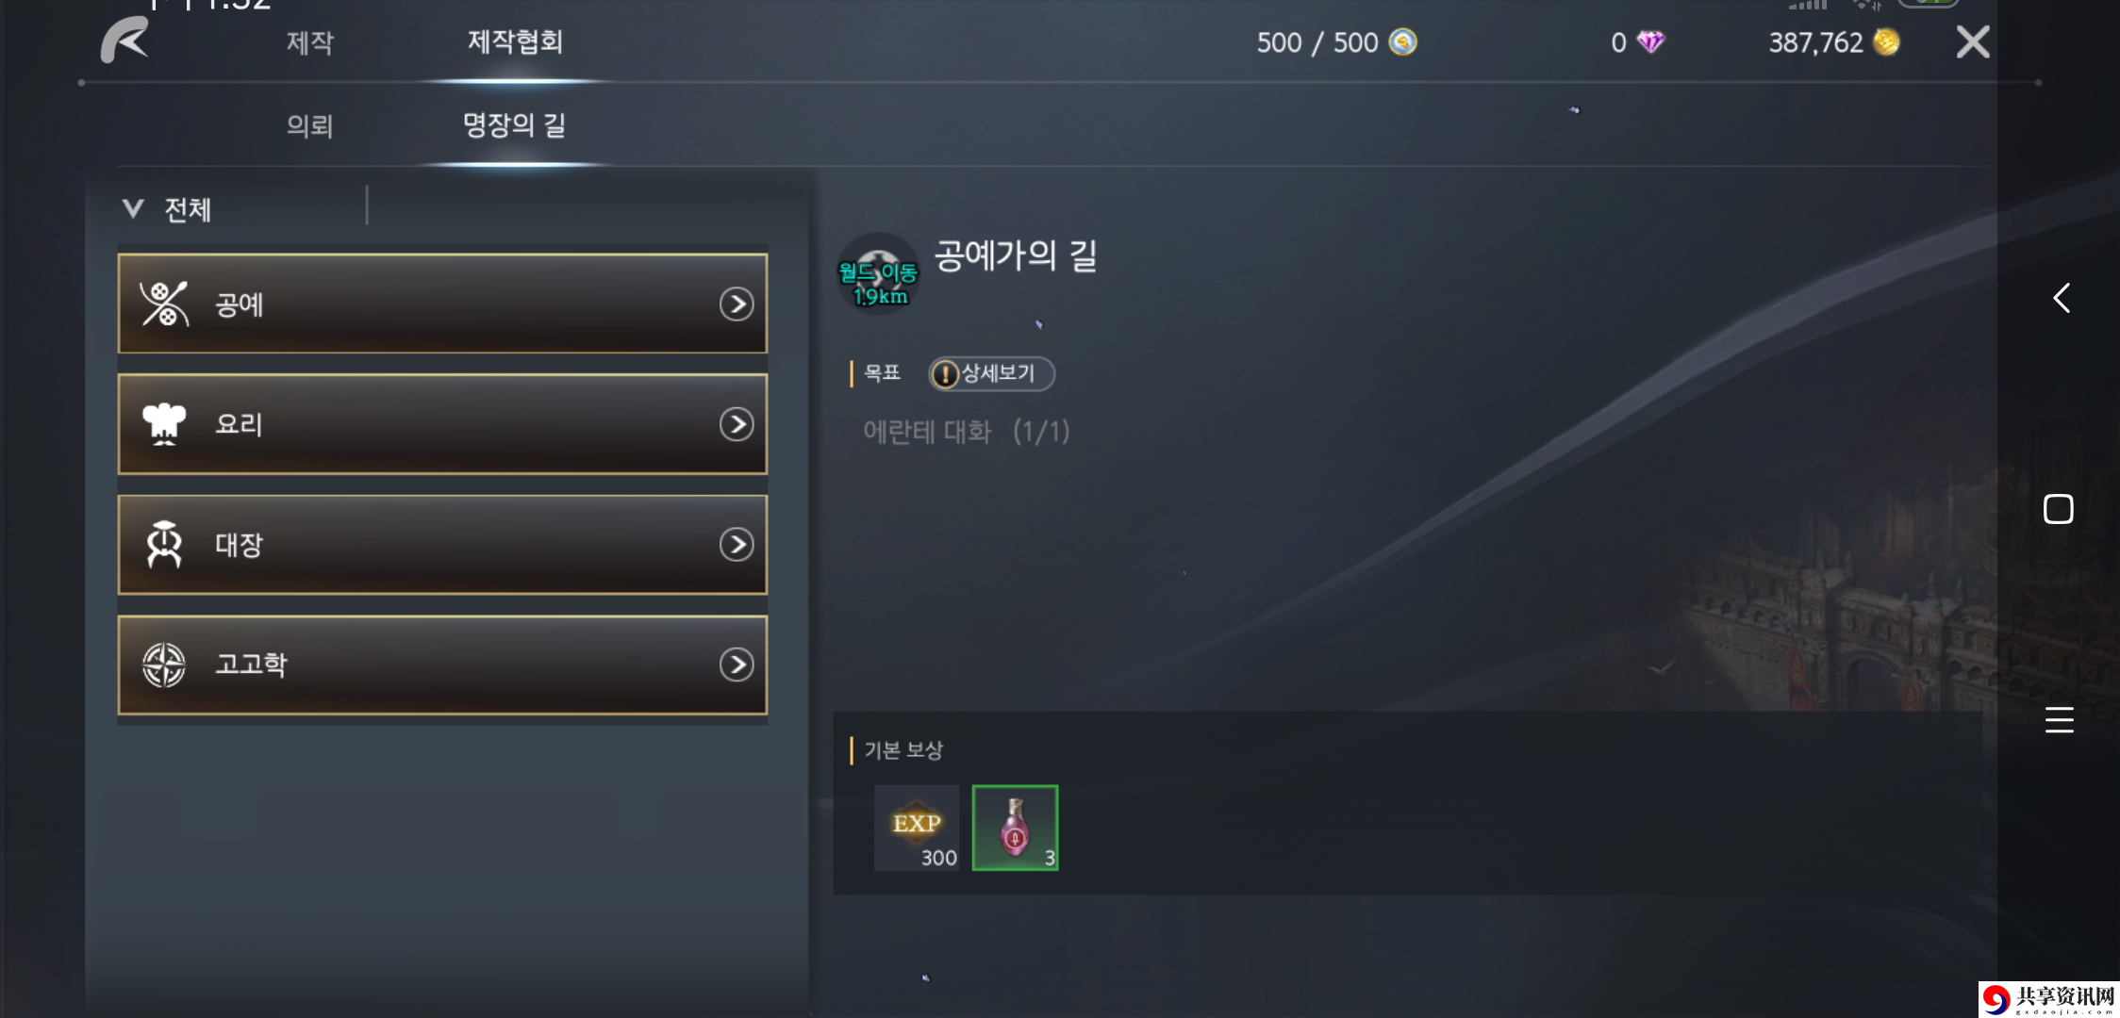Click the 고고학 compass icon
The width and height of the screenshot is (2120, 1018).
(x=164, y=665)
